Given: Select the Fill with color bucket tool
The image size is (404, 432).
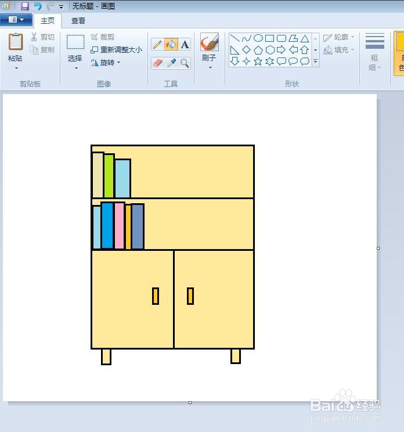Looking at the screenshot, I should point(171,44).
